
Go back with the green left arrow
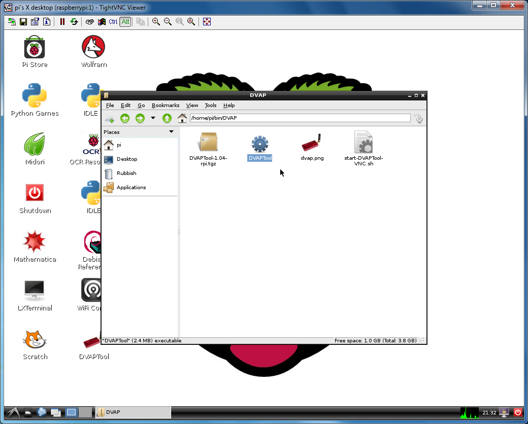tap(125, 118)
